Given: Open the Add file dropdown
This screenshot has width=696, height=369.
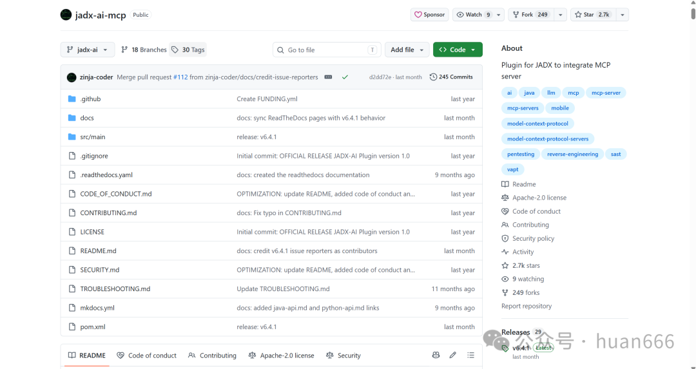Looking at the screenshot, I should [x=407, y=50].
